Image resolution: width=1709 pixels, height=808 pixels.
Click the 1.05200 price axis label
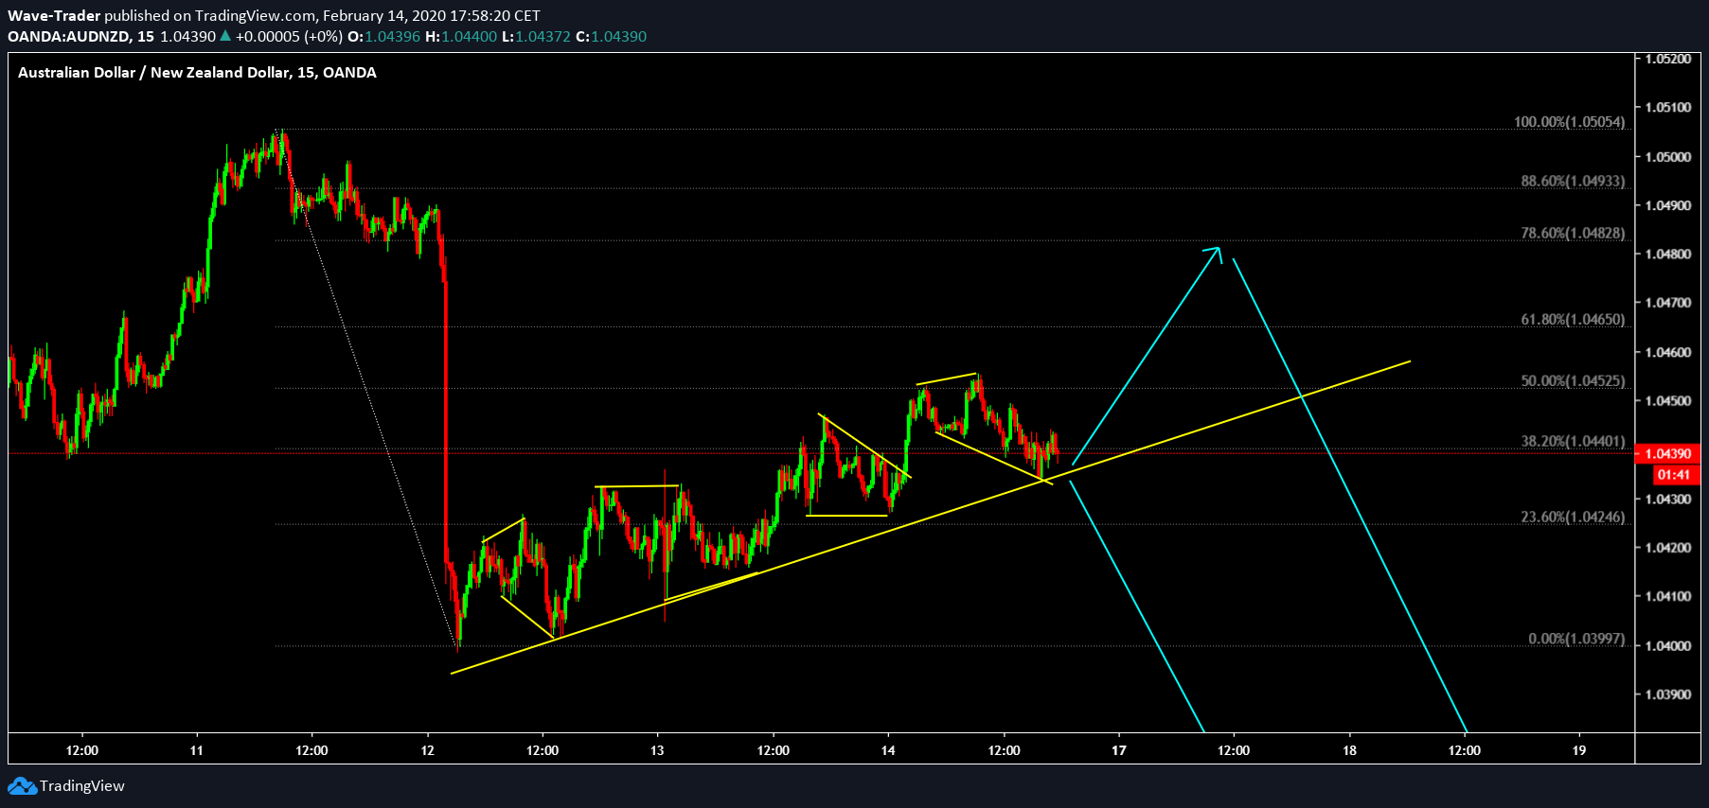click(1667, 59)
